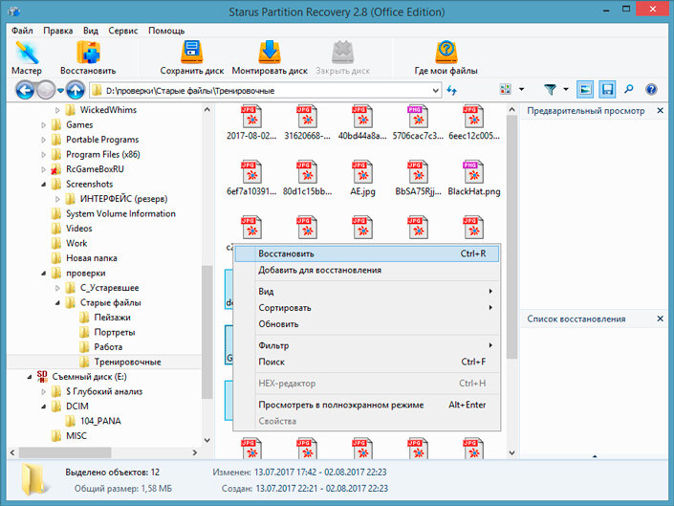This screenshot has height=506, width=674.
Task: Choose Поиск in context menu
Action: pos(367,362)
